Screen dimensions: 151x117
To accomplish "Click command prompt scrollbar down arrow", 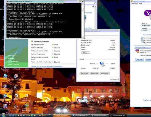I will tap(82, 37).
